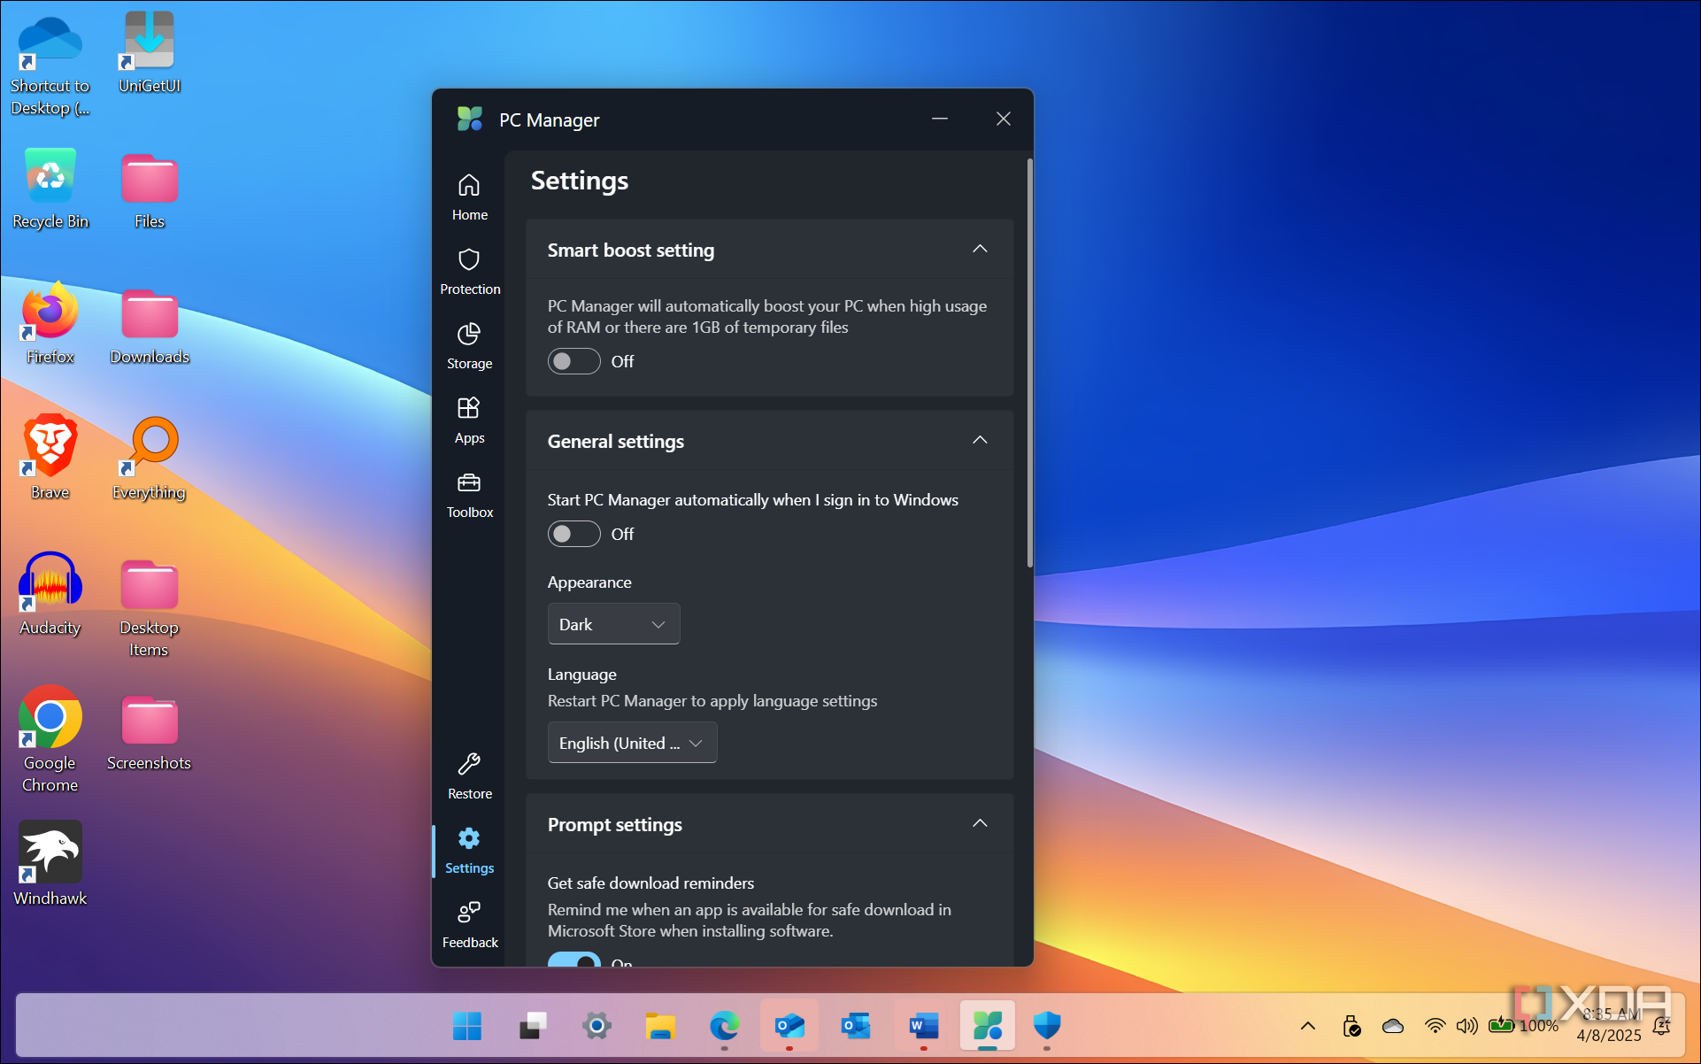
Task: Enable auto-start with Windows sign-in toggle
Action: [x=573, y=534]
